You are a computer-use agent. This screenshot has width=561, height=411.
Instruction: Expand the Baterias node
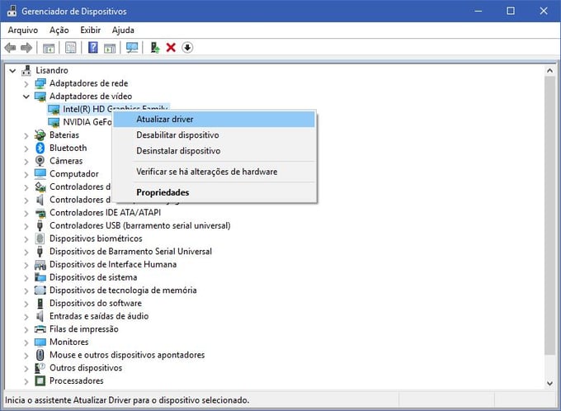point(26,135)
